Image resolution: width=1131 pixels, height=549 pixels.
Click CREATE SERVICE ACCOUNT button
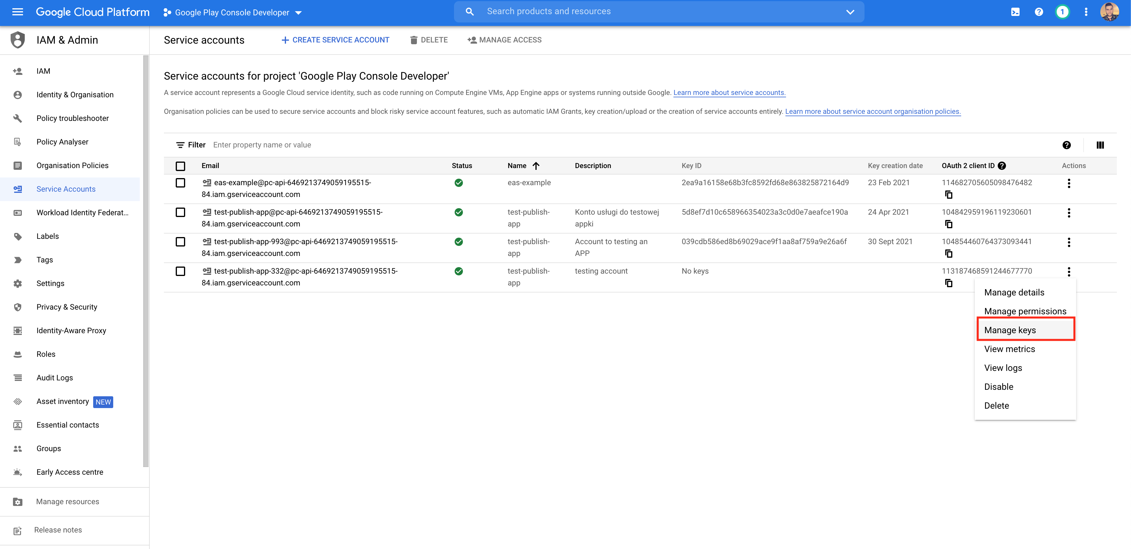tap(335, 40)
